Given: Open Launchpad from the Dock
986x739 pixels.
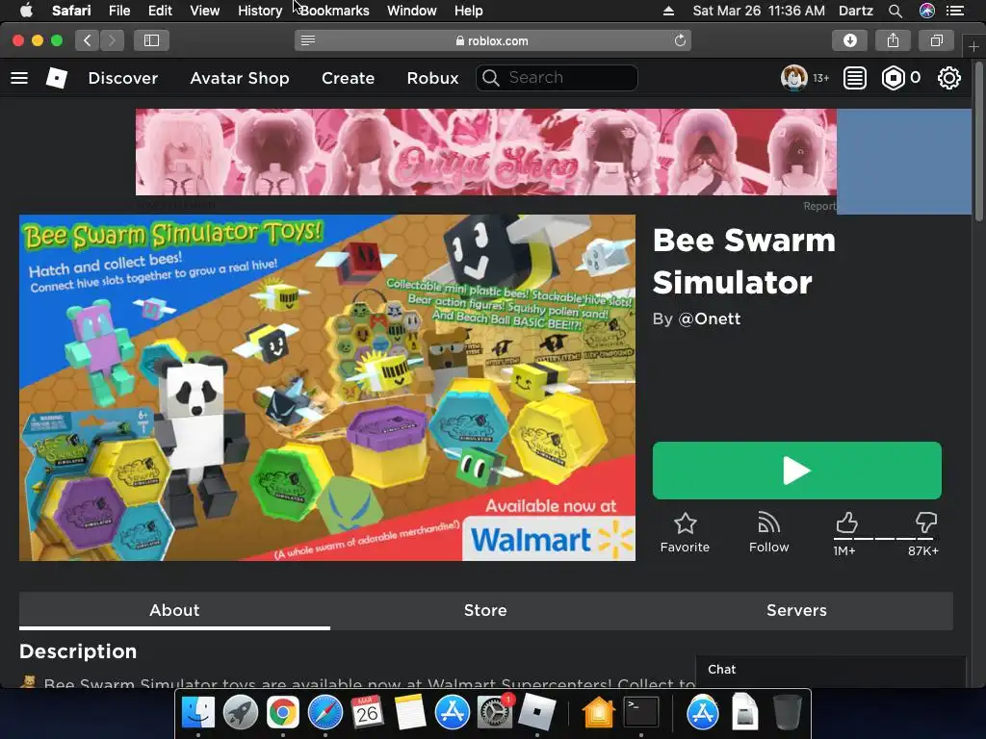Looking at the screenshot, I should click(240, 713).
